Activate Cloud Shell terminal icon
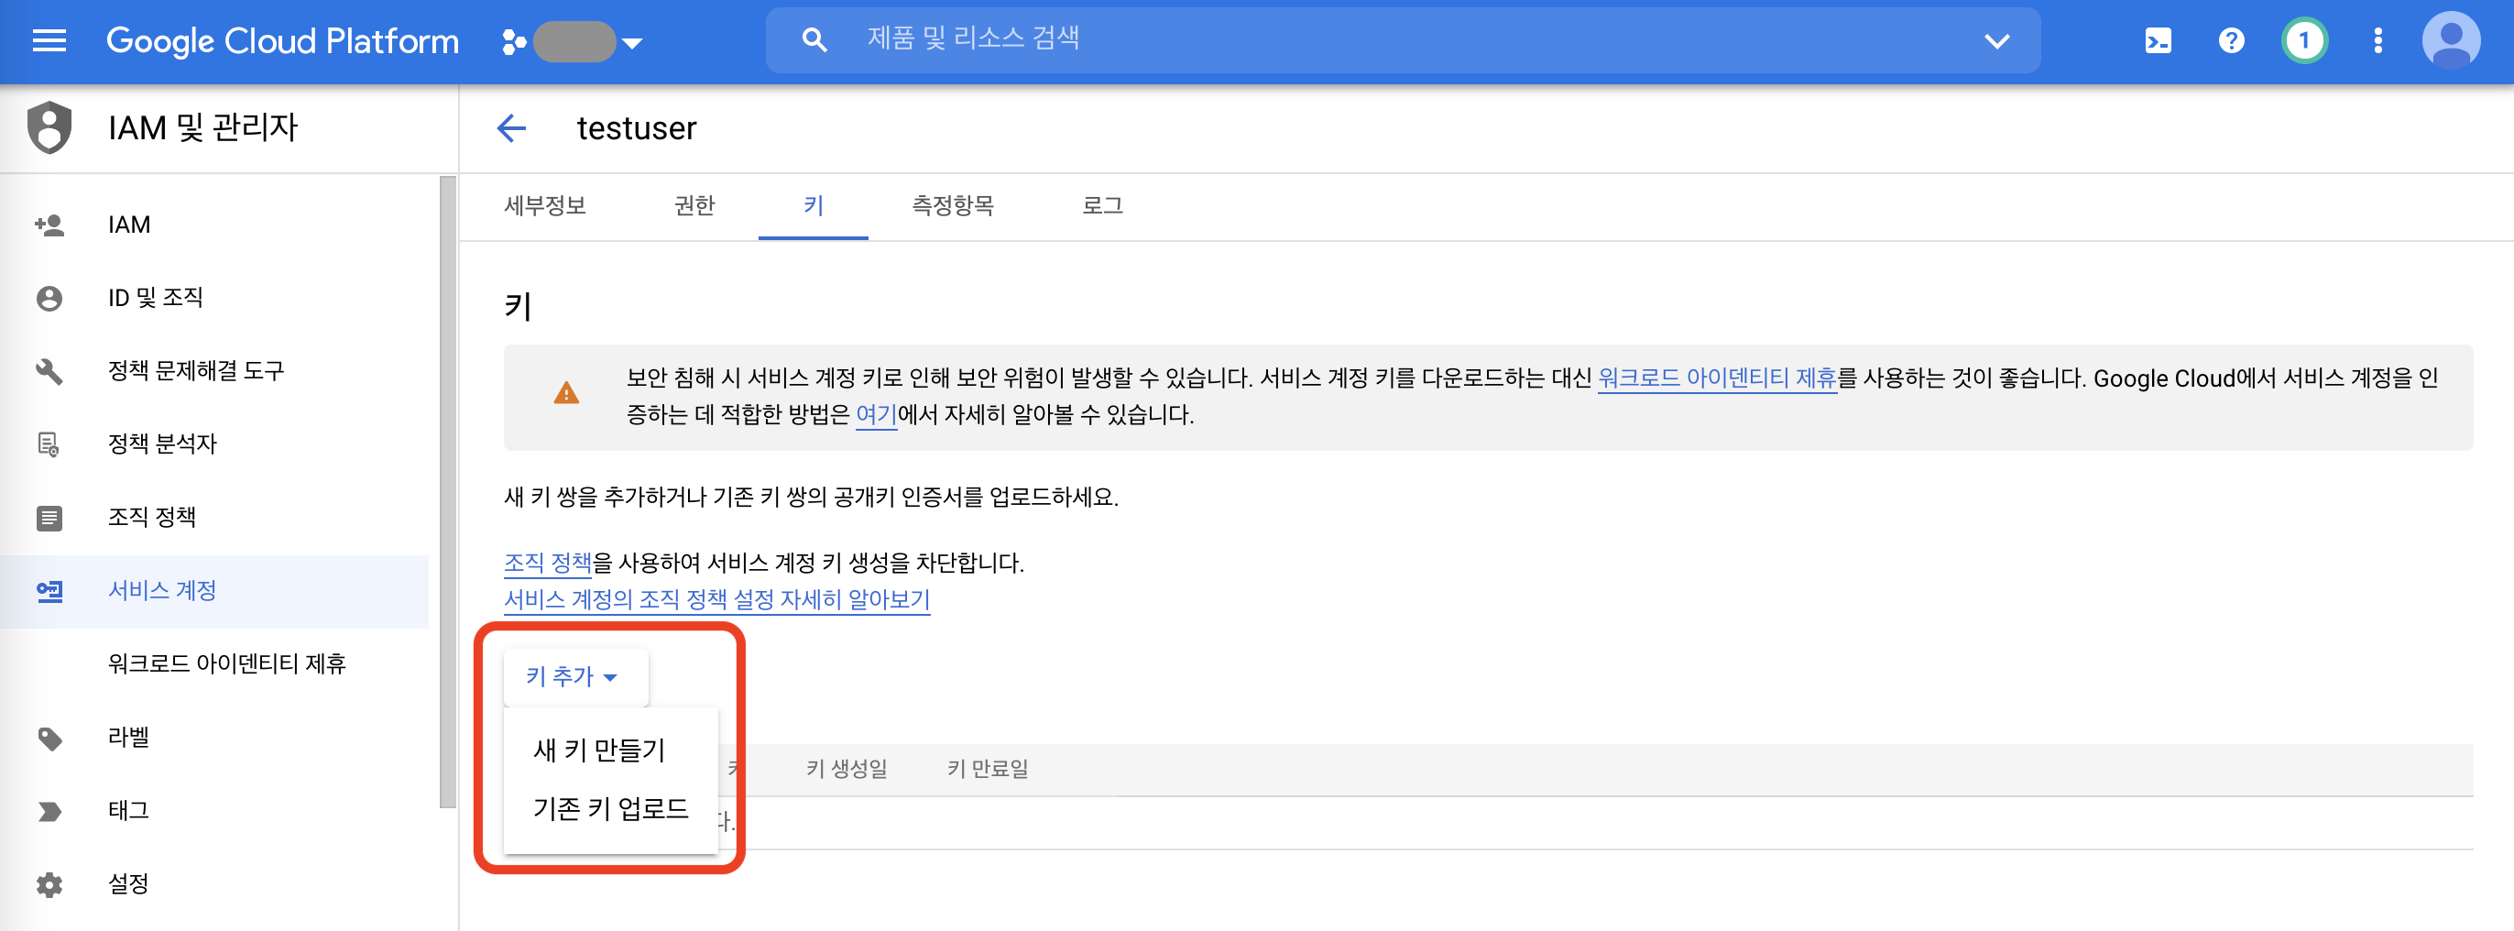Screen dimensions: 2514x931 (2158, 41)
